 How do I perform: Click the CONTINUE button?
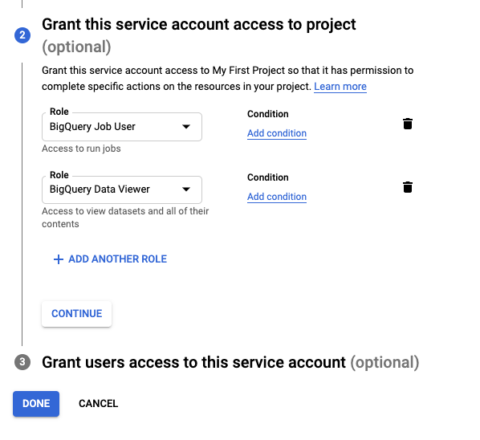tap(76, 314)
